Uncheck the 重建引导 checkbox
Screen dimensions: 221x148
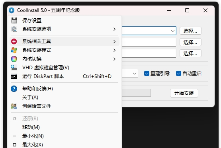(147, 74)
